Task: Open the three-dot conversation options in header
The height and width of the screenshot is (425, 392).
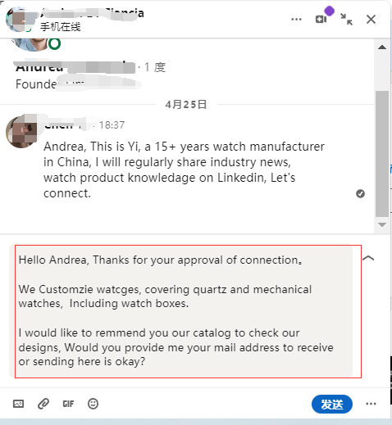Action: click(x=296, y=20)
